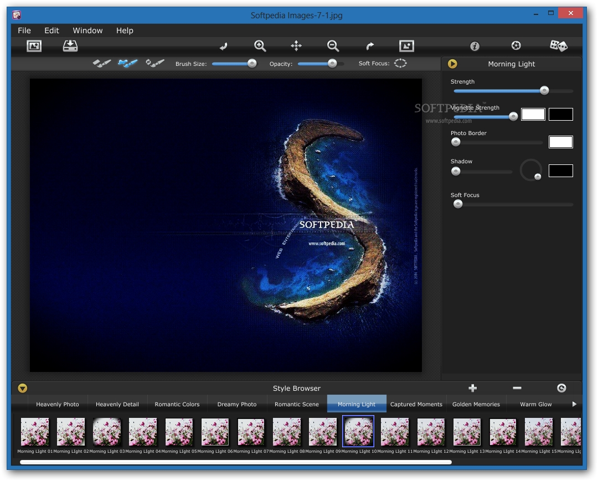The image size is (598, 481).
Task: Click the dice random style icon
Action: point(558,46)
